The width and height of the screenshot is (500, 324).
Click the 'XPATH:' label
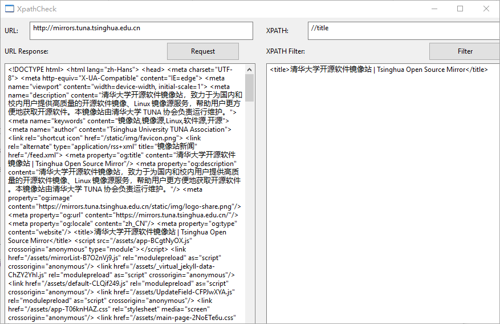coord(277,31)
